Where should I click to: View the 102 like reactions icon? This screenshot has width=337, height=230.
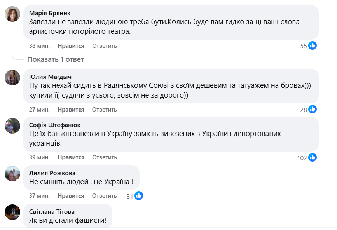pyautogui.click(x=313, y=158)
